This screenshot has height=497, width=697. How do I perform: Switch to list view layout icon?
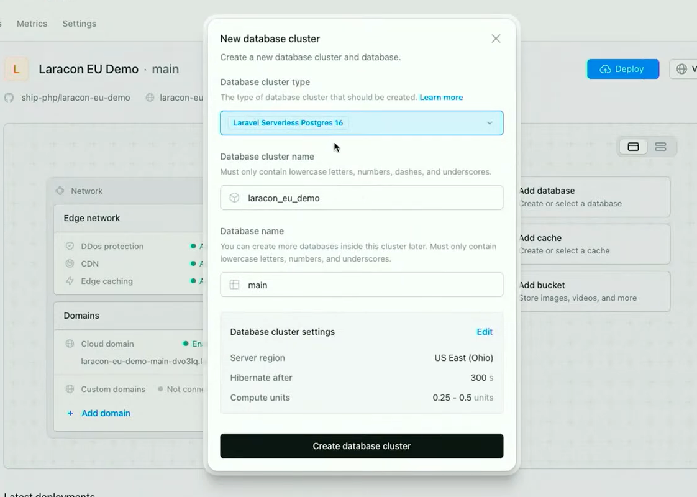(x=660, y=147)
